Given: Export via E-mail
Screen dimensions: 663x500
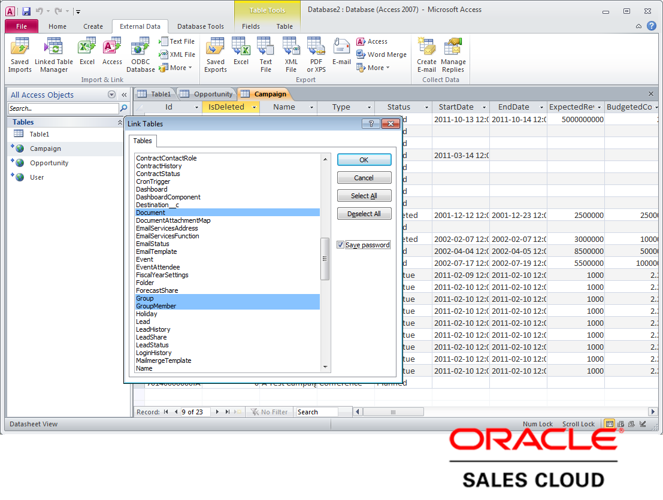Looking at the screenshot, I should click(341, 51).
